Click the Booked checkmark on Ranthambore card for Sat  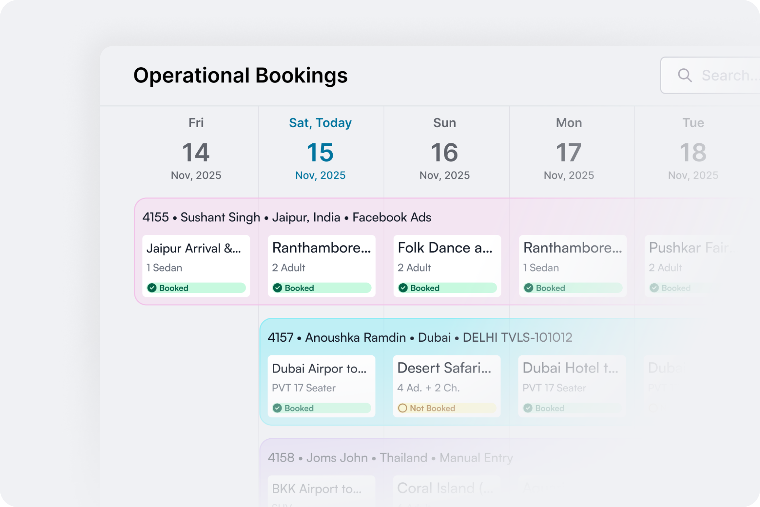point(278,288)
